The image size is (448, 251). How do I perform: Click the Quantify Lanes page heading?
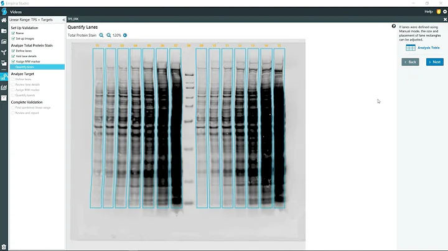pos(83,27)
